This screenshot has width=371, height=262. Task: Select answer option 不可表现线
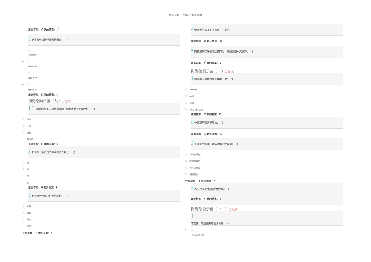195,161
